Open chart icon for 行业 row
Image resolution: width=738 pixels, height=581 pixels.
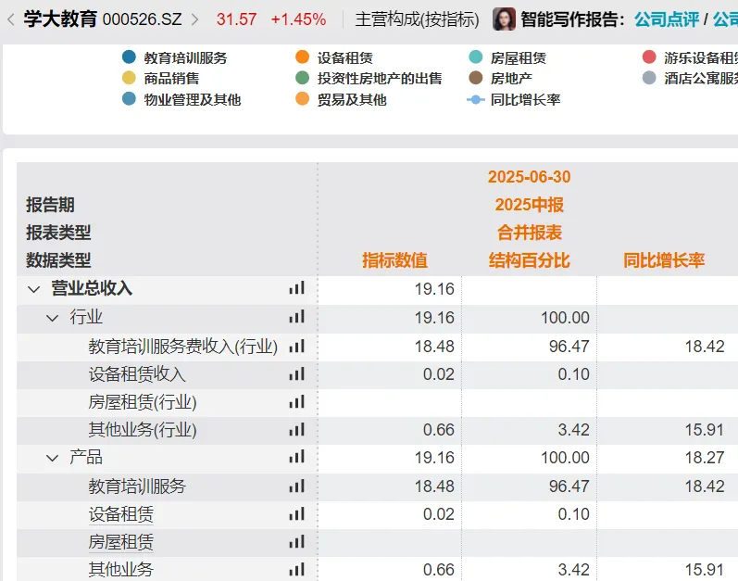click(x=297, y=317)
